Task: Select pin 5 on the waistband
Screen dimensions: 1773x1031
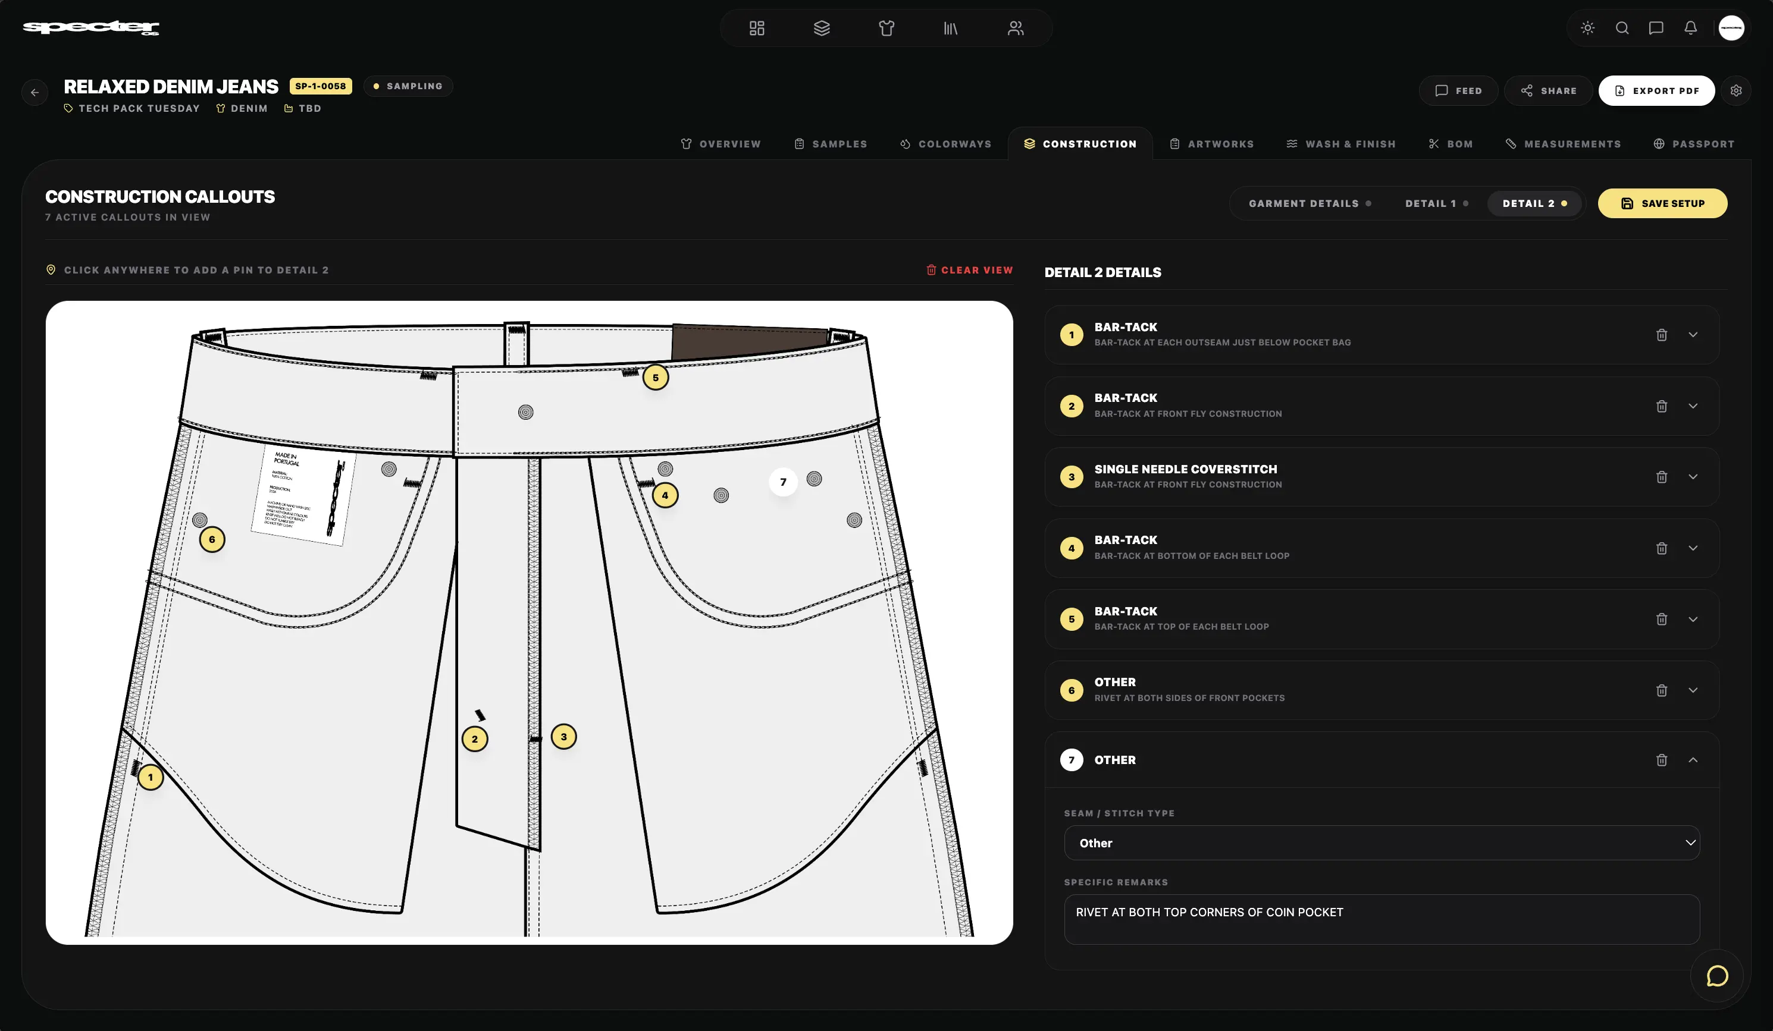Action: click(x=656, y=378)
